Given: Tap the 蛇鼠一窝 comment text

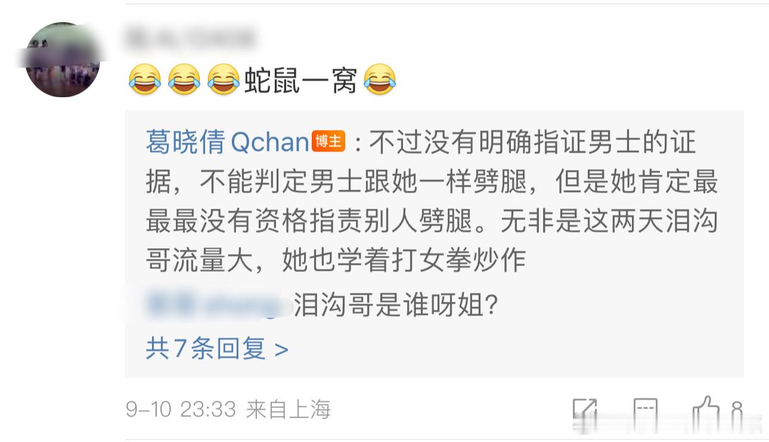Looking at the screenshot, I should tap(301, 81).
